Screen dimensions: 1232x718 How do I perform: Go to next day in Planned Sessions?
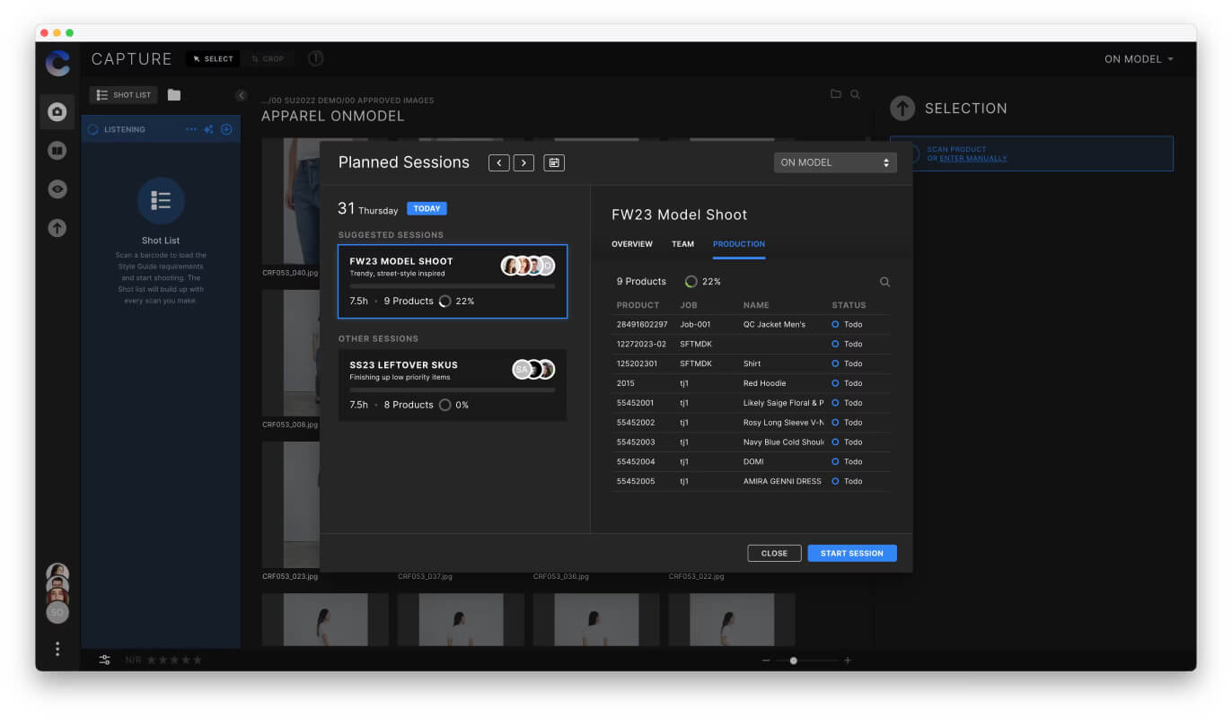[x=524, y=162]
